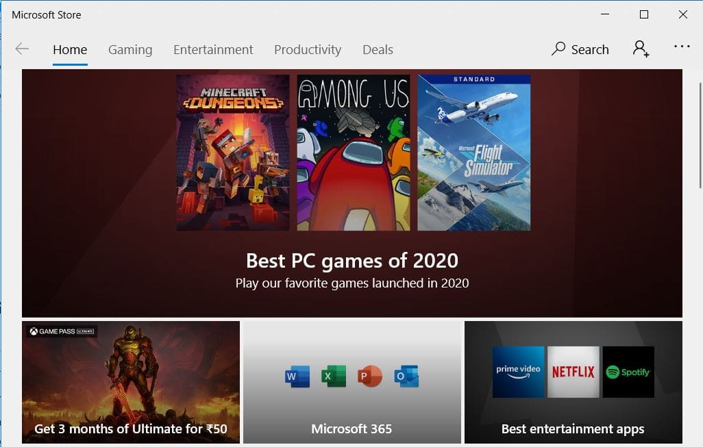Open the Minecraft Dungeons cover
This screenshot has height=447, width=703.
tap(233, 153)
